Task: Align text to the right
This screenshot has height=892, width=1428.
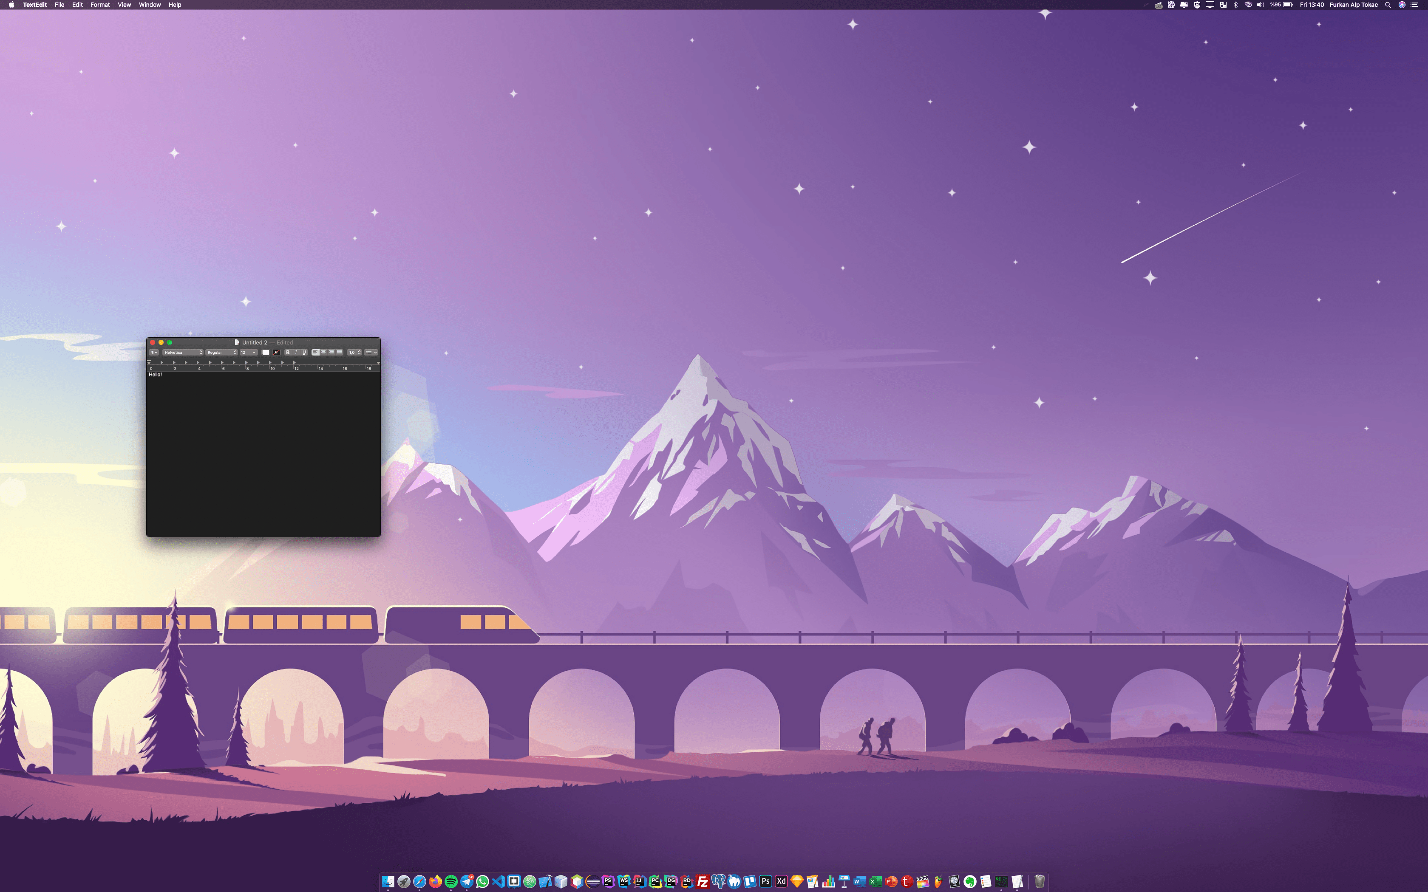Action: [x=331, y=352]
